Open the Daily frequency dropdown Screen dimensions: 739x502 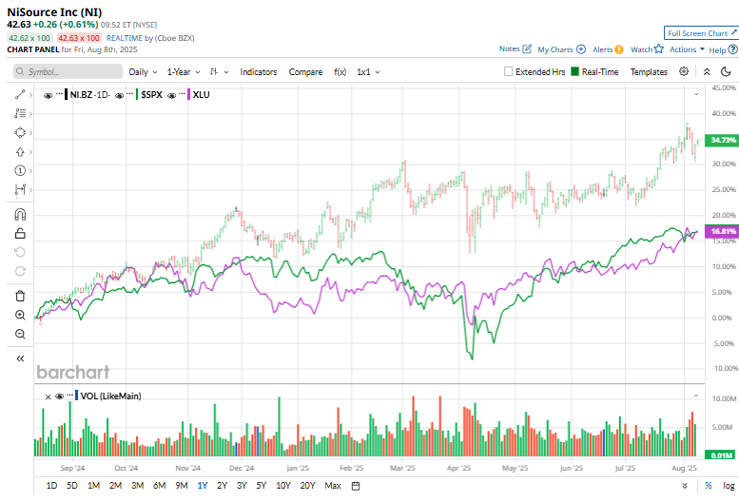143,72
